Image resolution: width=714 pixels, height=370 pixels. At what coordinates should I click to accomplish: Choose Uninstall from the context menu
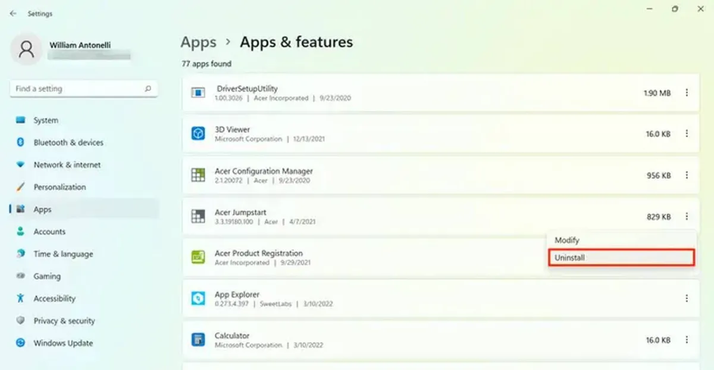click(621, 258)
